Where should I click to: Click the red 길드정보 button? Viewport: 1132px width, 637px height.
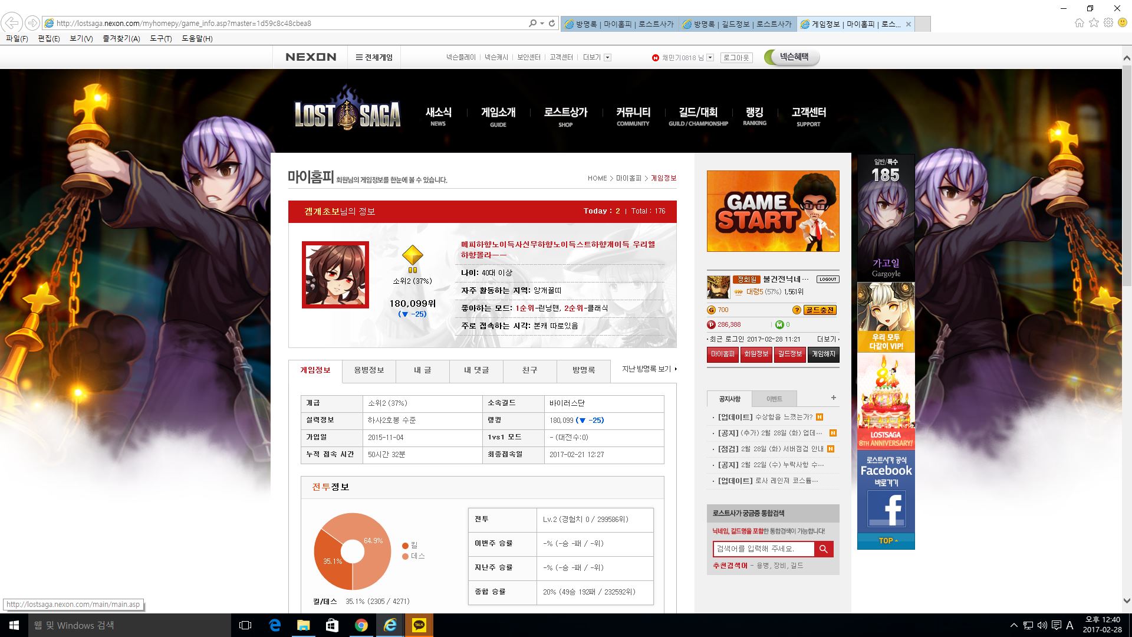point(789,354)
